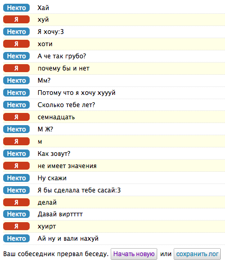Click the Некто badge beside "Сколько тебе лет?"
The height and width of the screenshot is (263, 225).
point(16,105)
